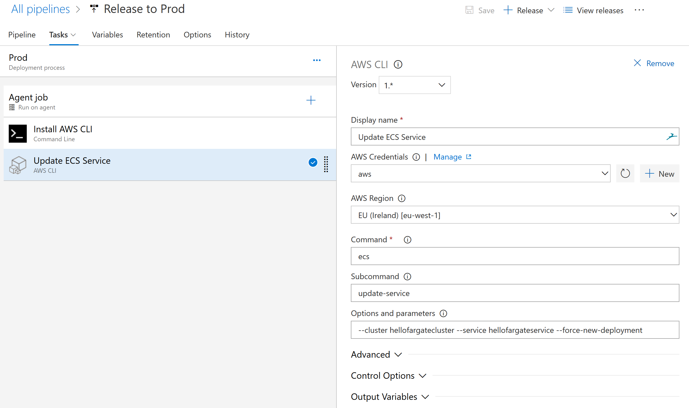Click the AWS CLI info icon
Viewport: 689px width, 408px height.
(x=398, y=65)
